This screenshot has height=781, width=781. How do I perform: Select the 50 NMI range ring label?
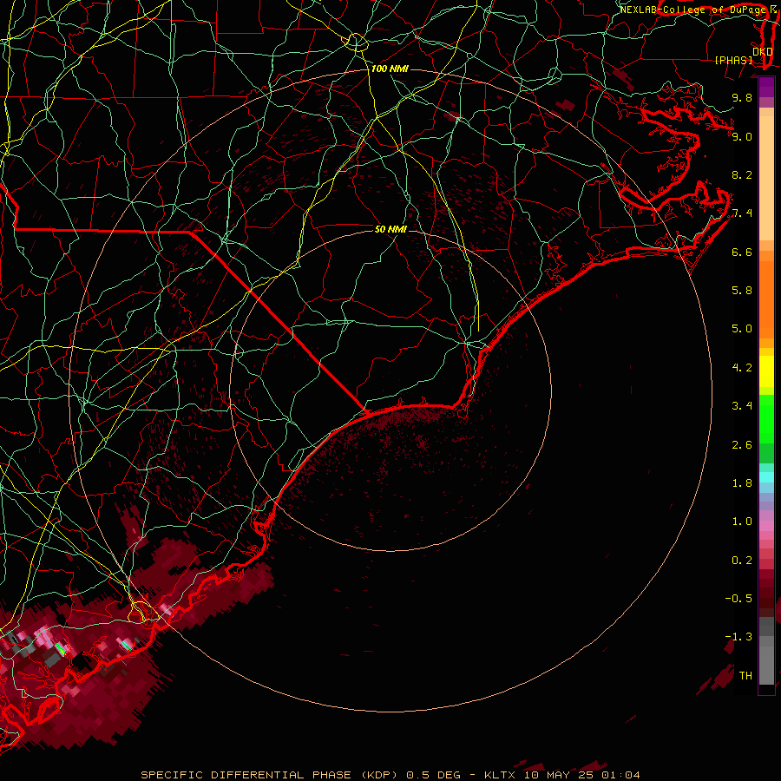pyautogui.click(x=390, y=229)
